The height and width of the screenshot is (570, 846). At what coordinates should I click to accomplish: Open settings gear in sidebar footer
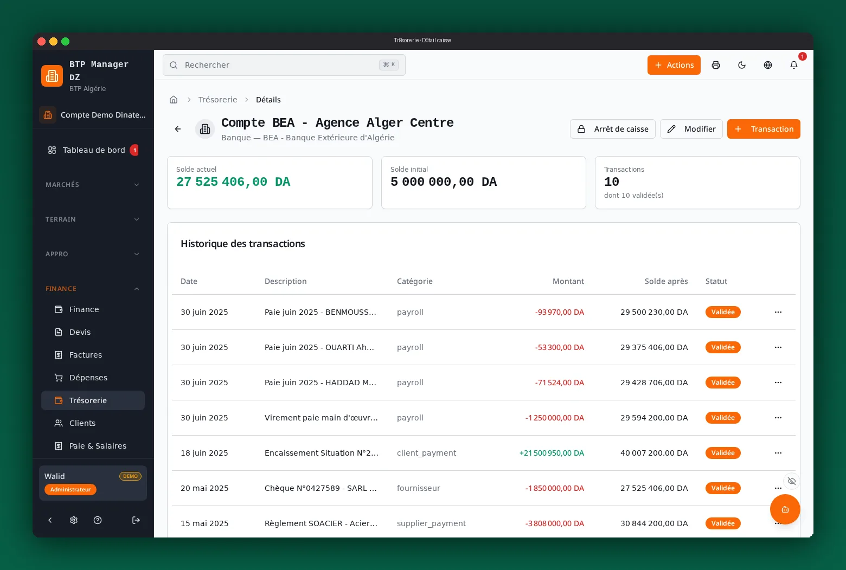(x=74, y=520)
